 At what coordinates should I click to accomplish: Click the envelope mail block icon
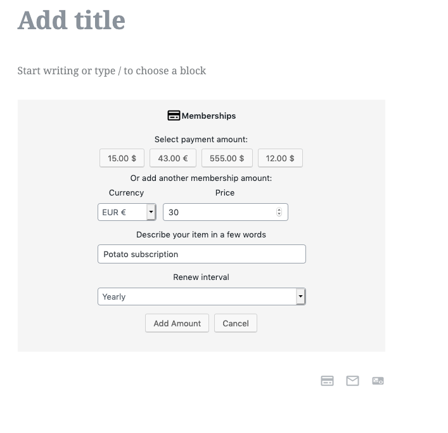point(352,381)
